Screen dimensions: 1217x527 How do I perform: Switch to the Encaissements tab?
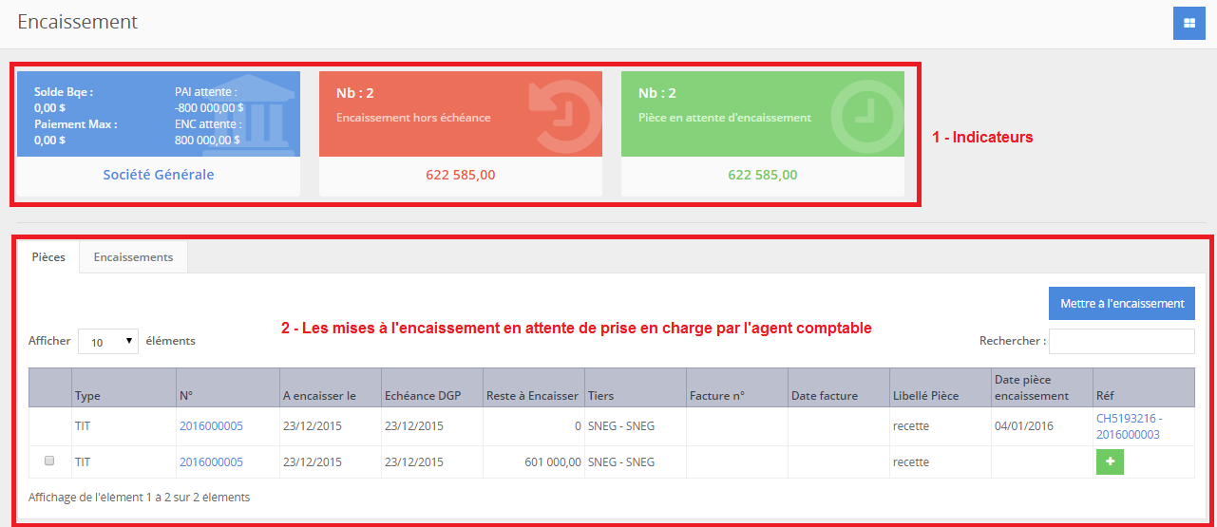point(133,257)
